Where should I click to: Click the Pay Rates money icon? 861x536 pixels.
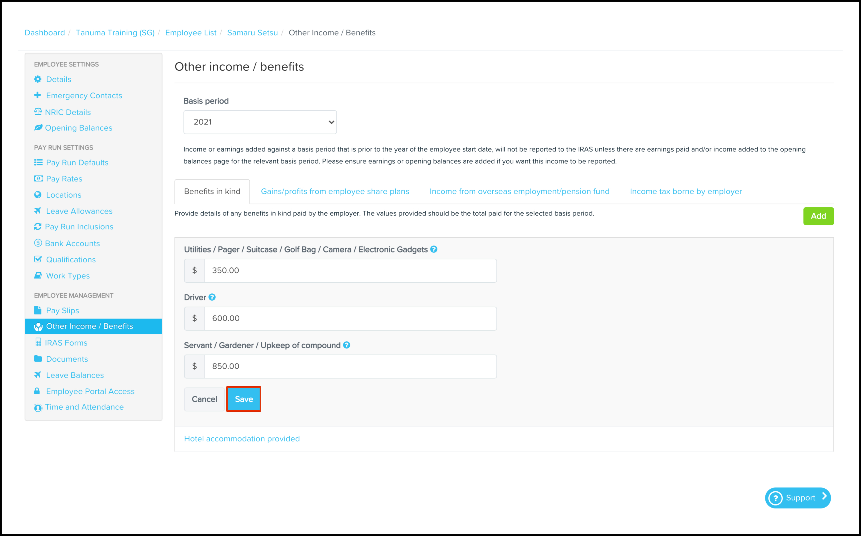[38, 178]
